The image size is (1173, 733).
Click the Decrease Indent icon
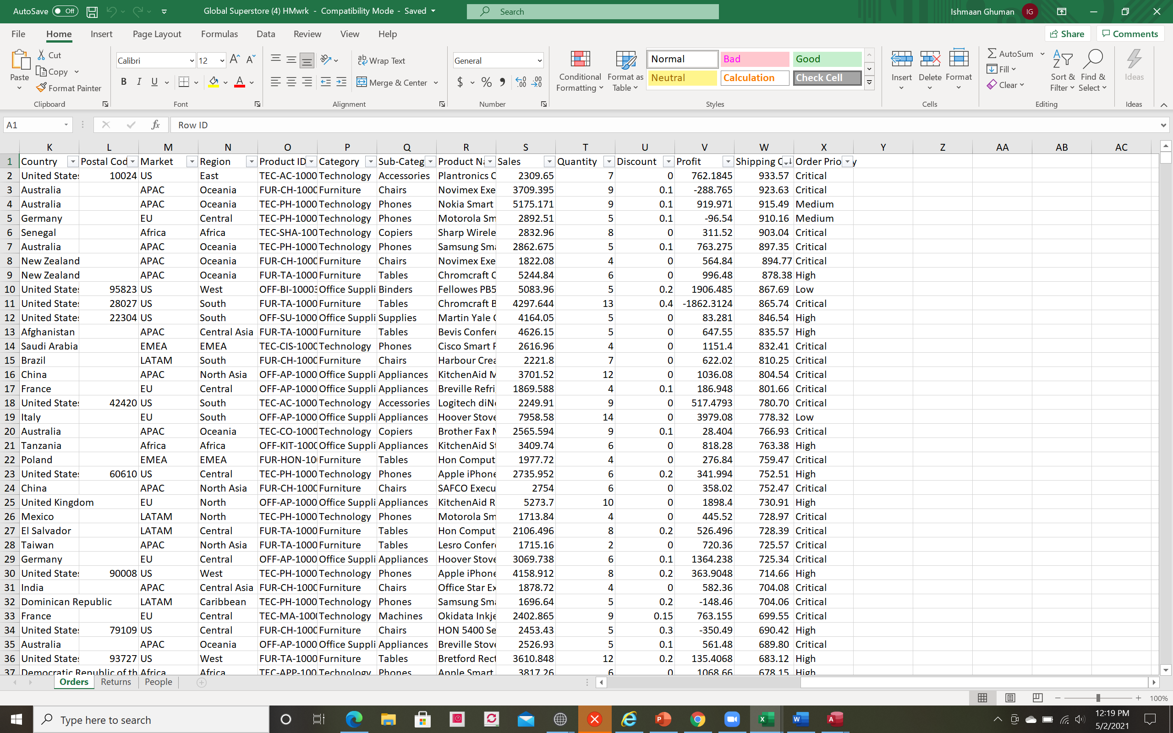coord(326,82)
